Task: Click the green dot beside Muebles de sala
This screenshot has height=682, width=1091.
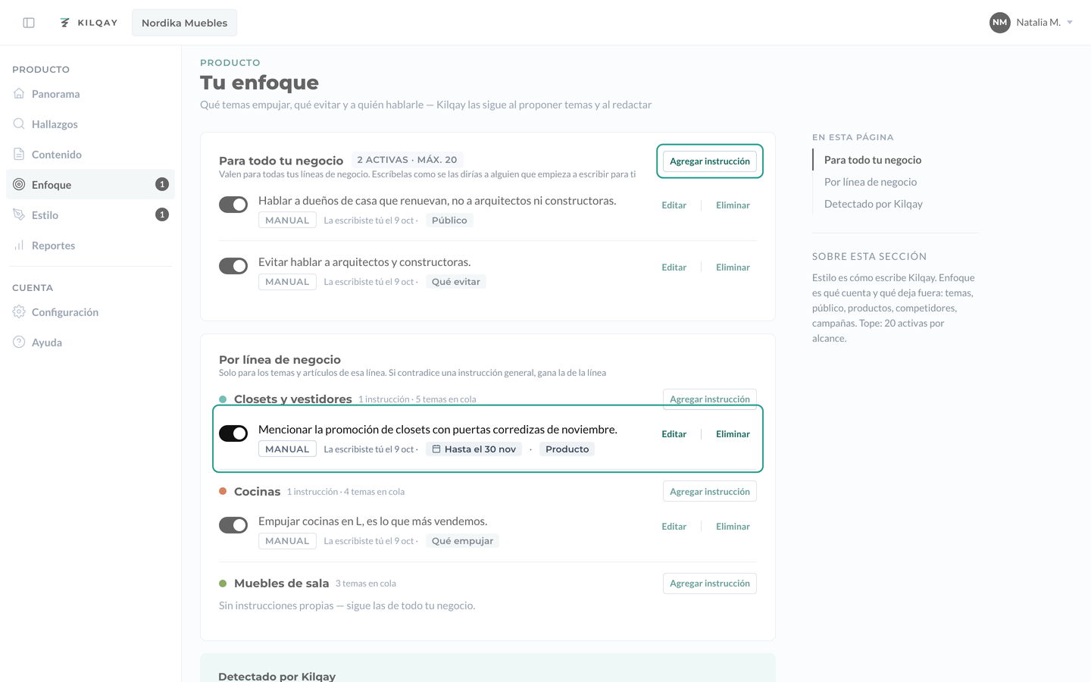Action: 223,583
